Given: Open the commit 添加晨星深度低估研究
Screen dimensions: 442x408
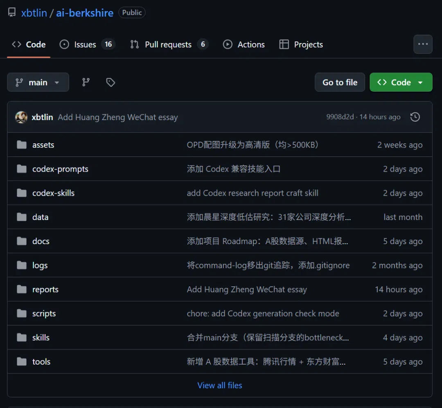Looking at the screenshot, I should 268,217.
